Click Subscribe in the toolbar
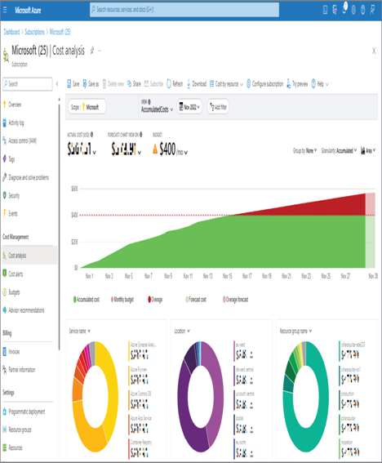The image size is (382, 463). point(153,84)
